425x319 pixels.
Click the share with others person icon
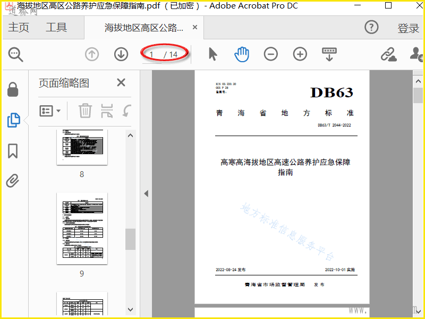416,54
